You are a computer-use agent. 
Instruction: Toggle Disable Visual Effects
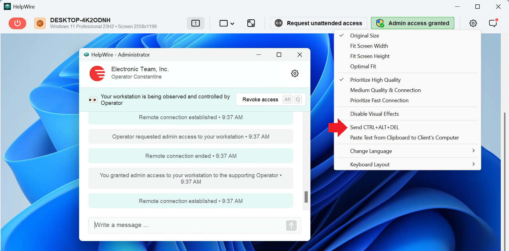point(374,114)
